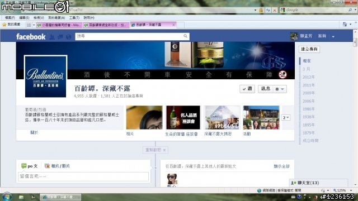Screen dimensions: 358x201
Task: Open the IE print toolbar icon
Action: point(345,25)
